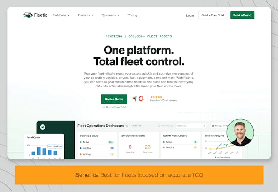The image size is (278, 192).
Task: Click the Capterra arrow logo
Action: (x=135, y=99)
